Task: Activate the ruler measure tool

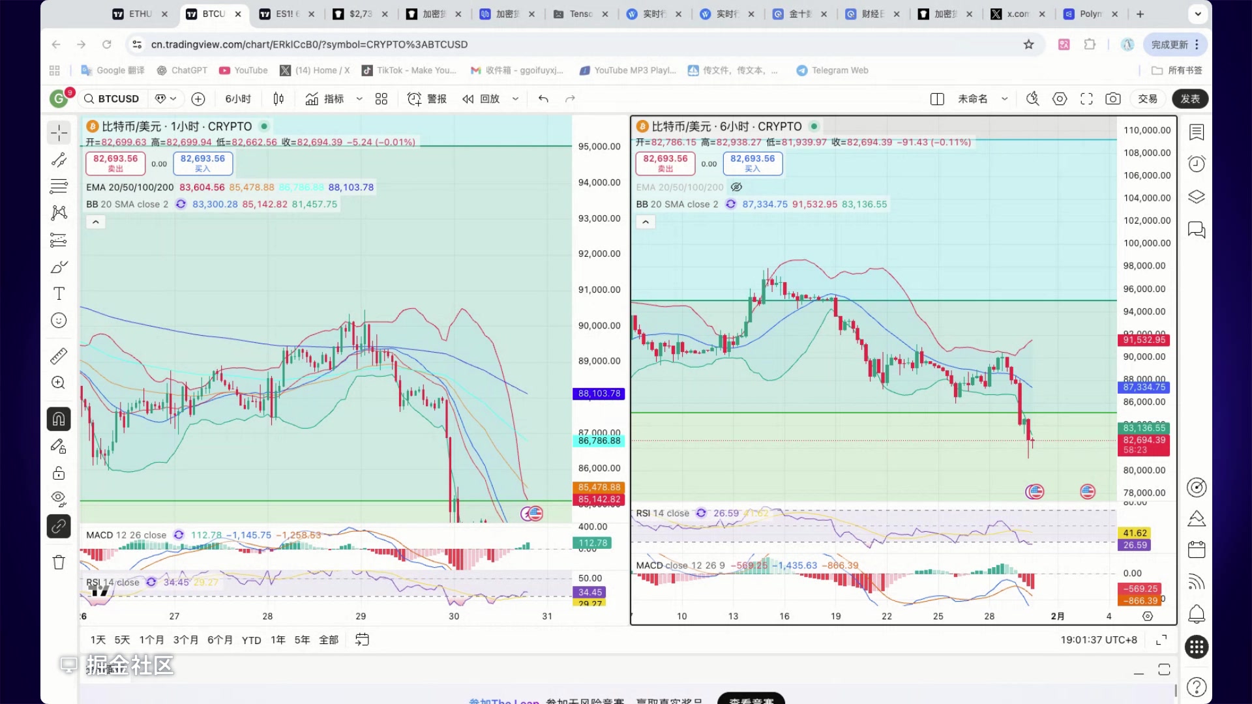Action: coord(59,356)
